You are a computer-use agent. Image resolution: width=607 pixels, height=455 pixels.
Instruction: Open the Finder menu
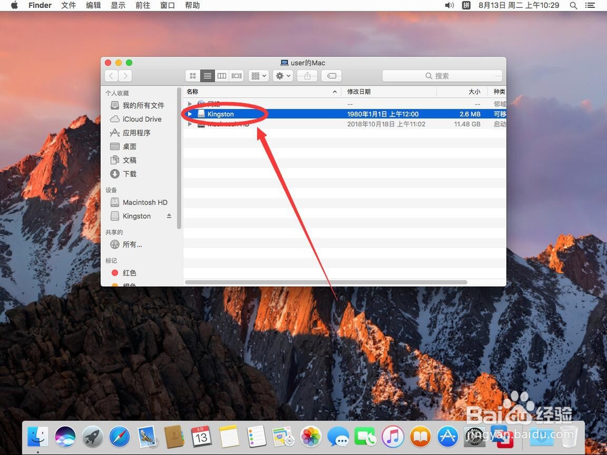click(40, 5)
